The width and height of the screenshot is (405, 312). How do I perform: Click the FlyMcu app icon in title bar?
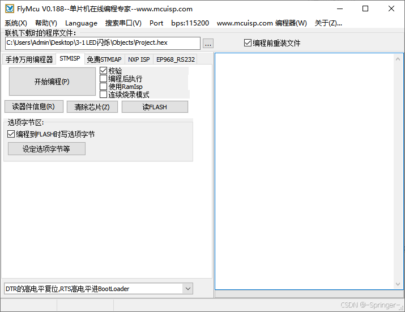click(x=10, y=8)
